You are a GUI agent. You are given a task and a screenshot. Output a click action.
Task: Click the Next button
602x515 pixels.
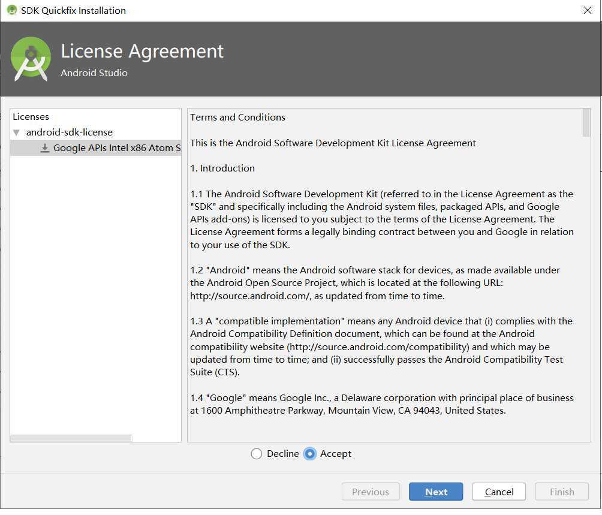pos(436,492)
